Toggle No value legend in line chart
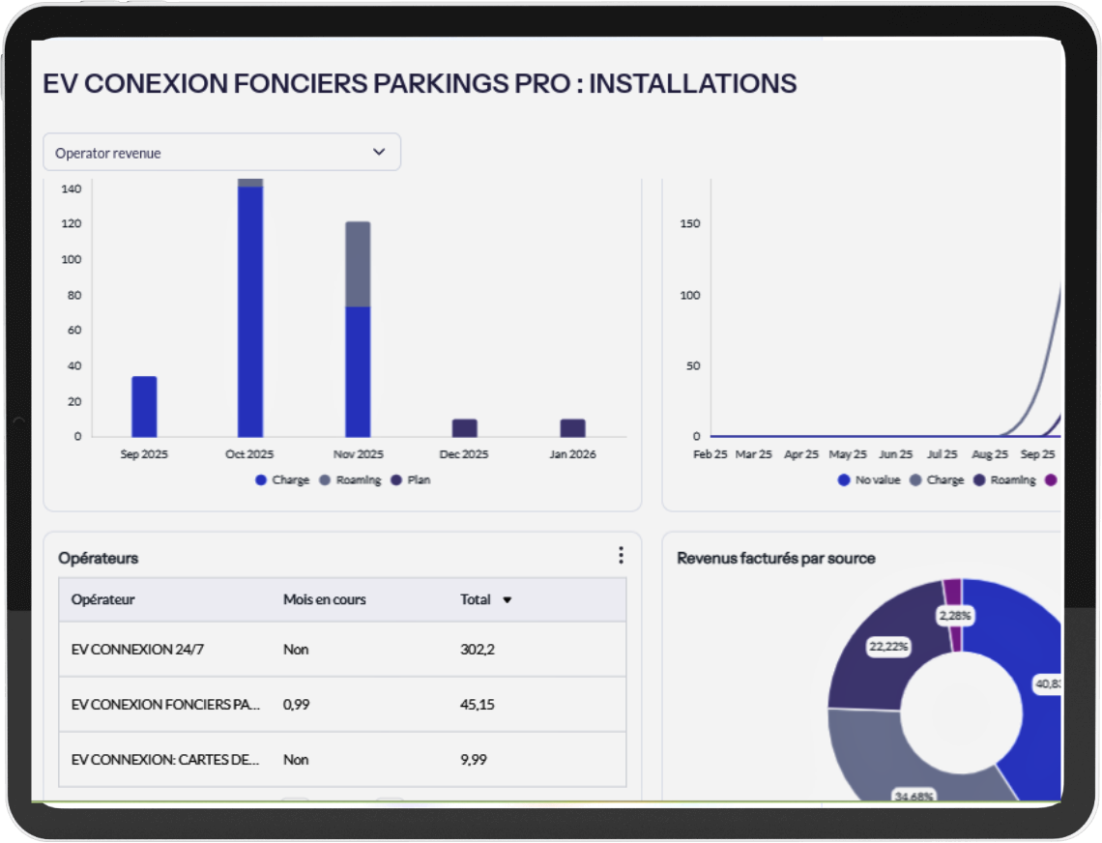The image size is (1102, 843). pyautogui.click(x=869, y=480)
